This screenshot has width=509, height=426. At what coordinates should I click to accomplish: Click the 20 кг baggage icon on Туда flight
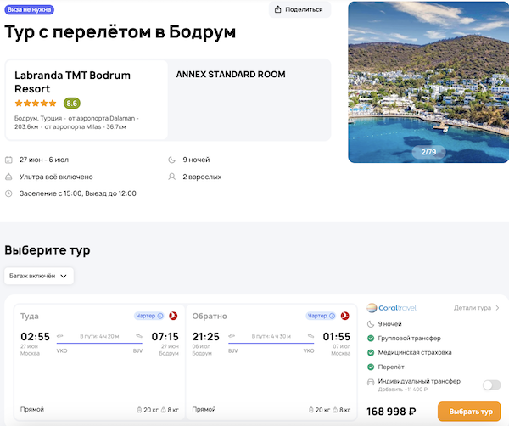[x=141, y=410]
